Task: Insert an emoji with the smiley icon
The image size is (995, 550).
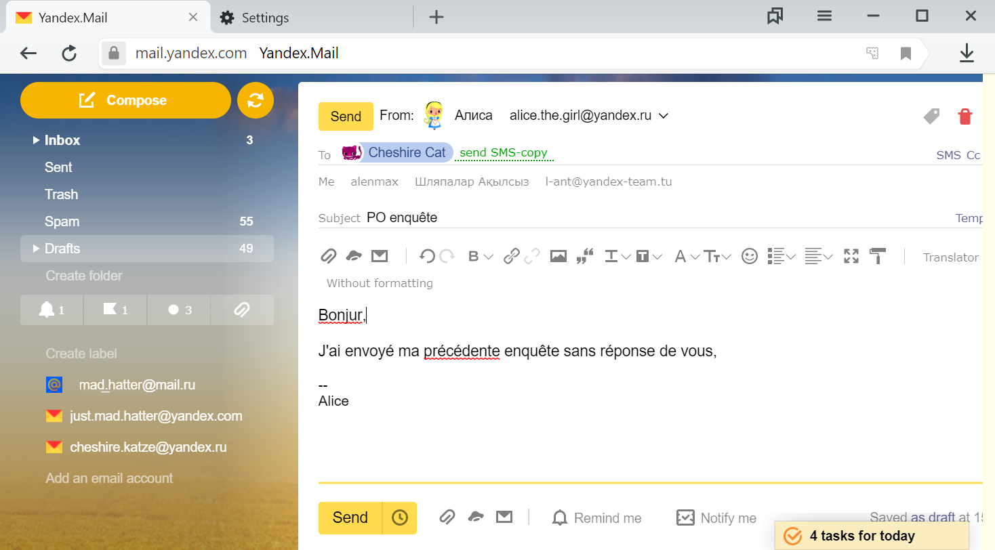Action: coord(749,256)
